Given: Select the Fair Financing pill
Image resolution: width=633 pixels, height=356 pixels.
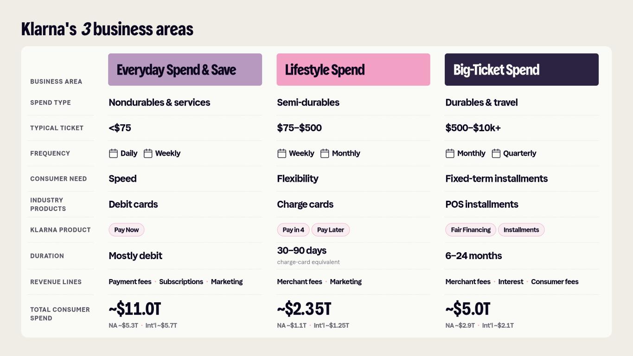Looking at the screenshot, I should (471, 230).
